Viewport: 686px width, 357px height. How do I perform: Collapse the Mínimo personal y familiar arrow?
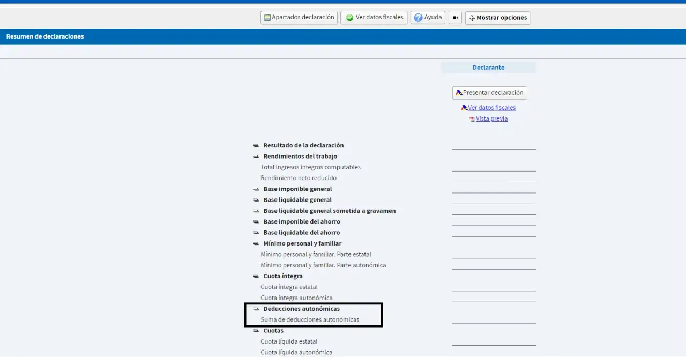pyautogui.click(x=256, y=243)
